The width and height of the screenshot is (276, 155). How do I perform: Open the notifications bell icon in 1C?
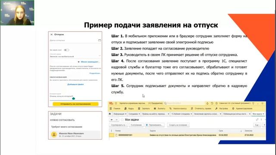tap(207, 103)
